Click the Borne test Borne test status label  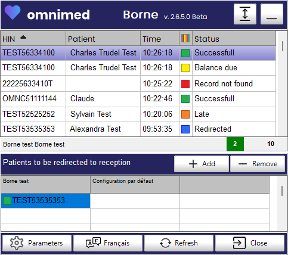point(34,144)
